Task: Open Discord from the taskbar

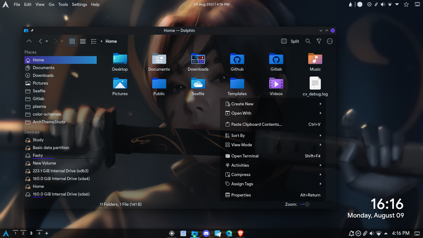Action: click(x=206, y=233)
